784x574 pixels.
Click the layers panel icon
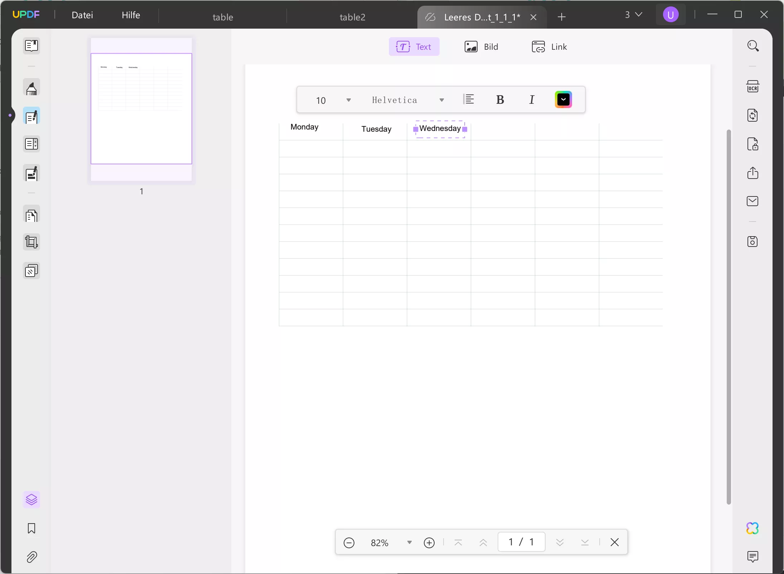(x=31, y=499)
